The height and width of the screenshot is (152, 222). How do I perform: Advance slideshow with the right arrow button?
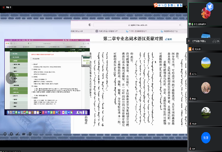pos(11,134)
